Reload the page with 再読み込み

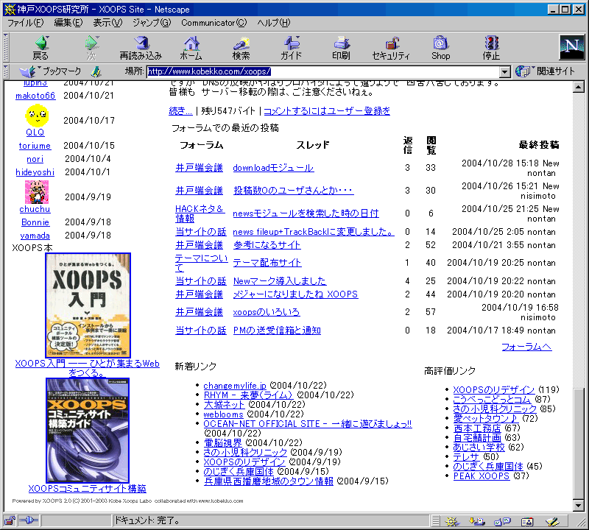coord(141,48)
